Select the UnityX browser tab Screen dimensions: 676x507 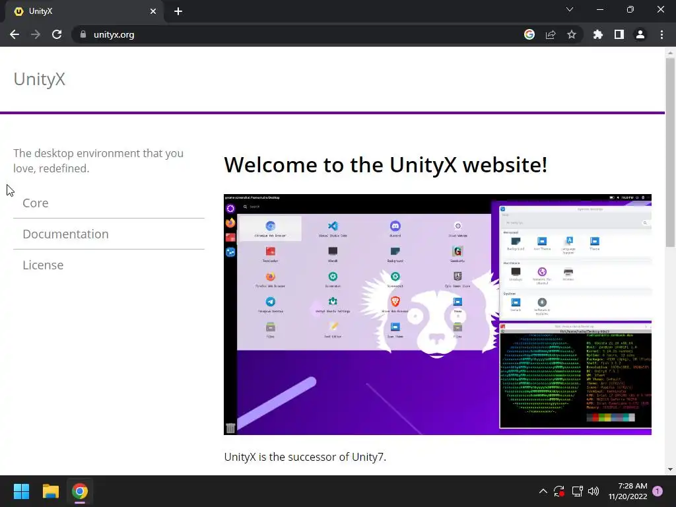(84, 11)
